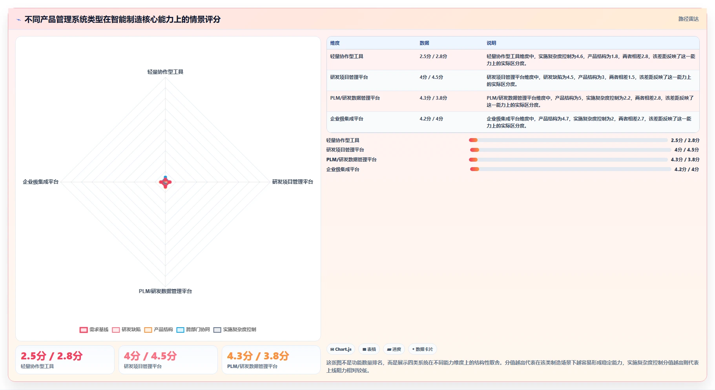
Task: Click the 企业级集成平台 radar axis label
Action: pos(40,182)
